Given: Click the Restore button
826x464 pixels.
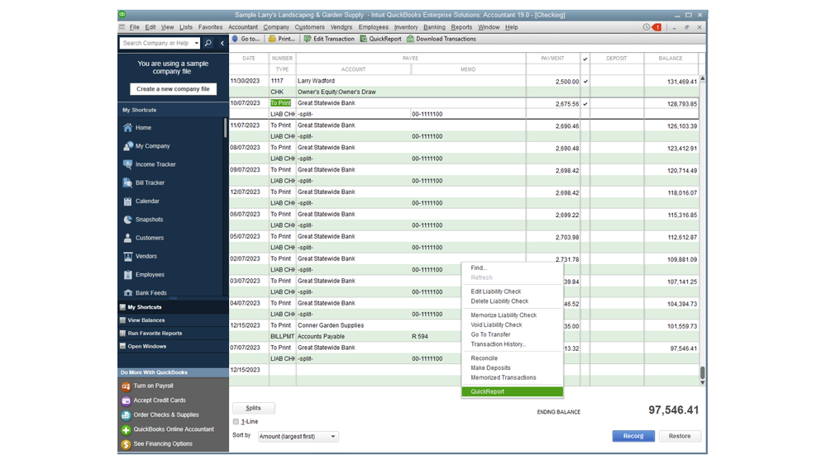Looking at the screenshot, I should pyautogui.click(x=680, y=436).
